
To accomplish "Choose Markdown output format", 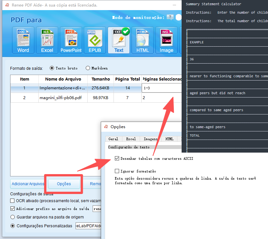I will click(88, 68).
